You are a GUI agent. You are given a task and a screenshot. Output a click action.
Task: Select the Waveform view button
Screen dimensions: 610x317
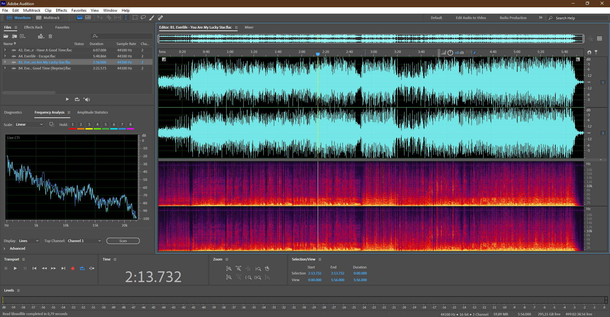coord(19,18)
